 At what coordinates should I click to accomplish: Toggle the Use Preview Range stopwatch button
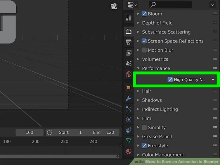(49, 133)
